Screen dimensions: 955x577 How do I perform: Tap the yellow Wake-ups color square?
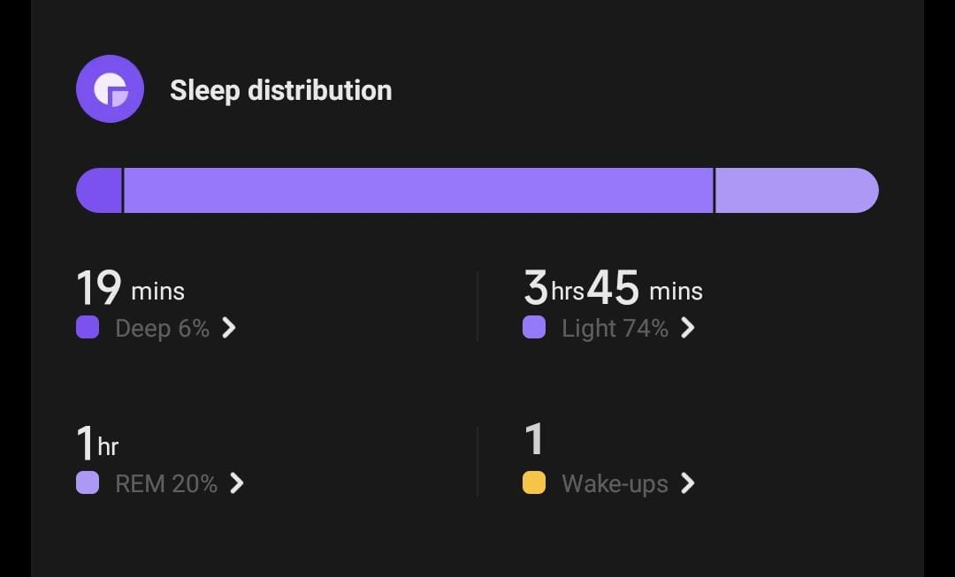534,482
